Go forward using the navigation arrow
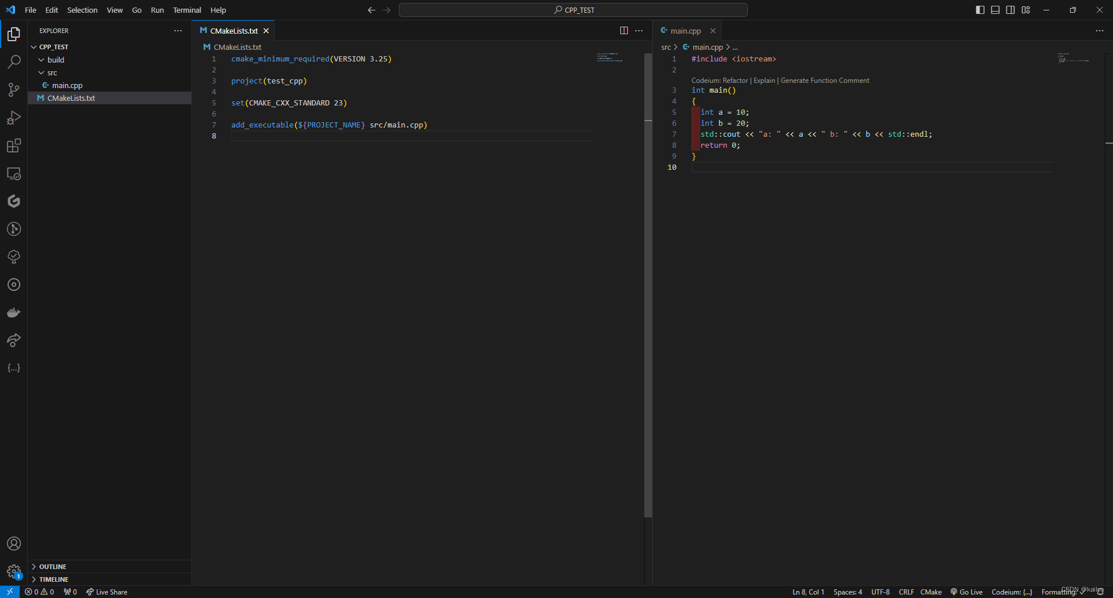This screenshot has height=598, width=1113. pyautogui.click(x=387, y=10)
